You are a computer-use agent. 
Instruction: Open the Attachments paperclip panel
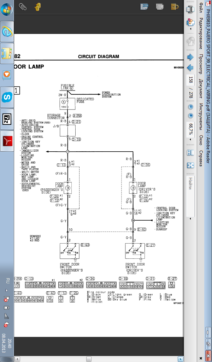pos(23,6)
